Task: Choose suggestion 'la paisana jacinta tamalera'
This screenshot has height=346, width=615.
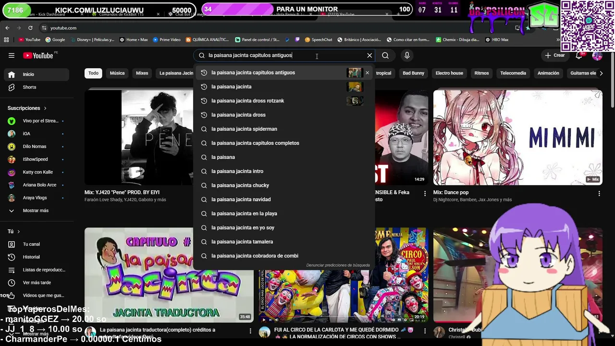Action: (x=284, y=242)
